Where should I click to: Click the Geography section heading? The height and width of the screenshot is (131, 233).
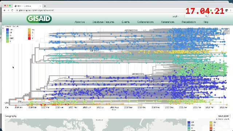coord(11,116)
